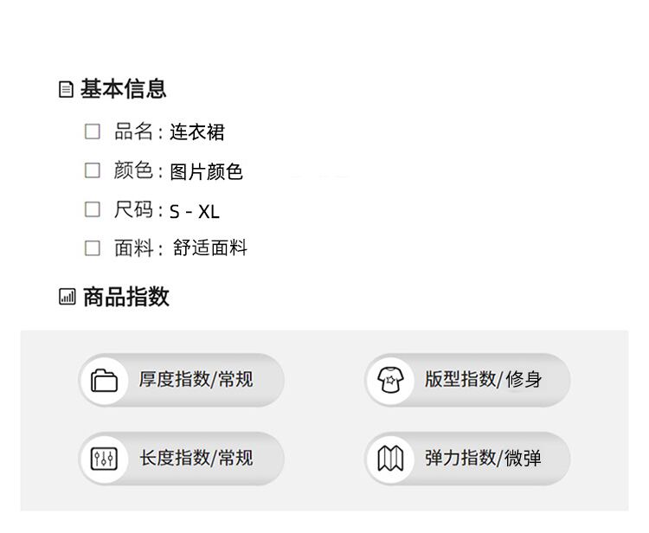Click the 连衣裙 product name text
The image size is (649, 533).
(196, 132)
